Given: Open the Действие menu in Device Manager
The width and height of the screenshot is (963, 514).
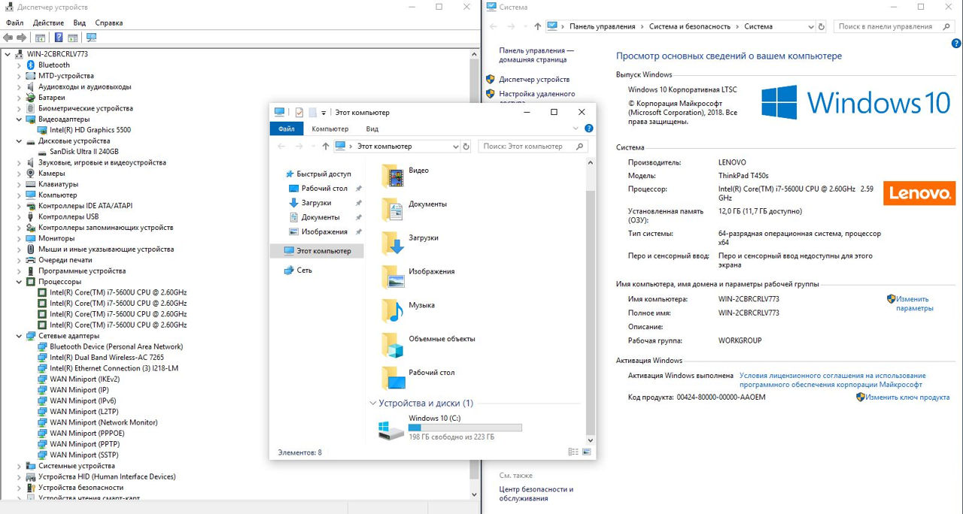Looking at the screenshot, I should point(48,23).
